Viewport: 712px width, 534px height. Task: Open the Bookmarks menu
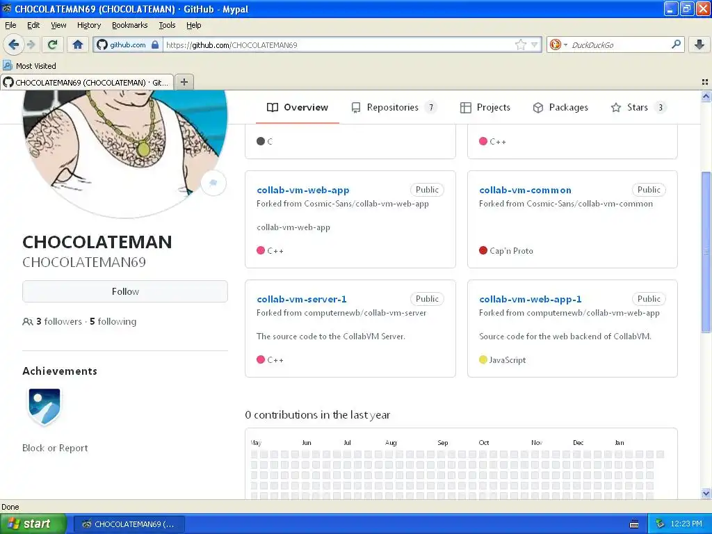[x=129, y=25]
